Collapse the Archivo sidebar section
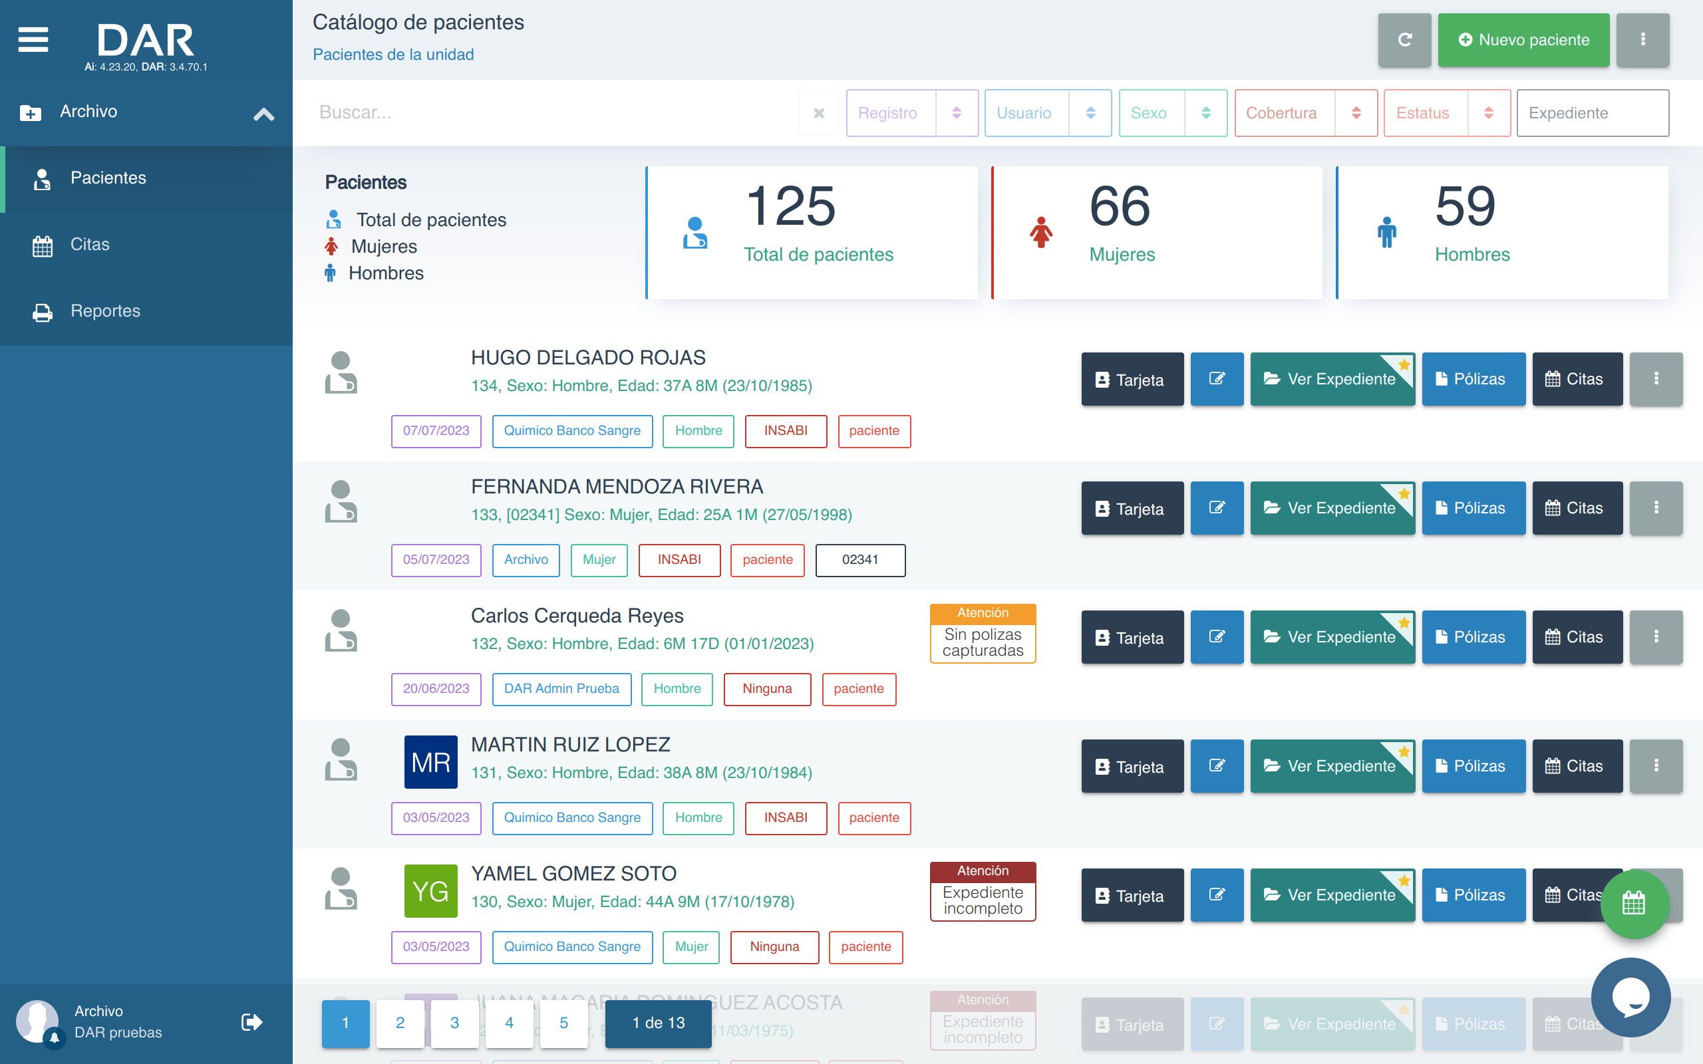1703x1064 pixels. [263, 113]
